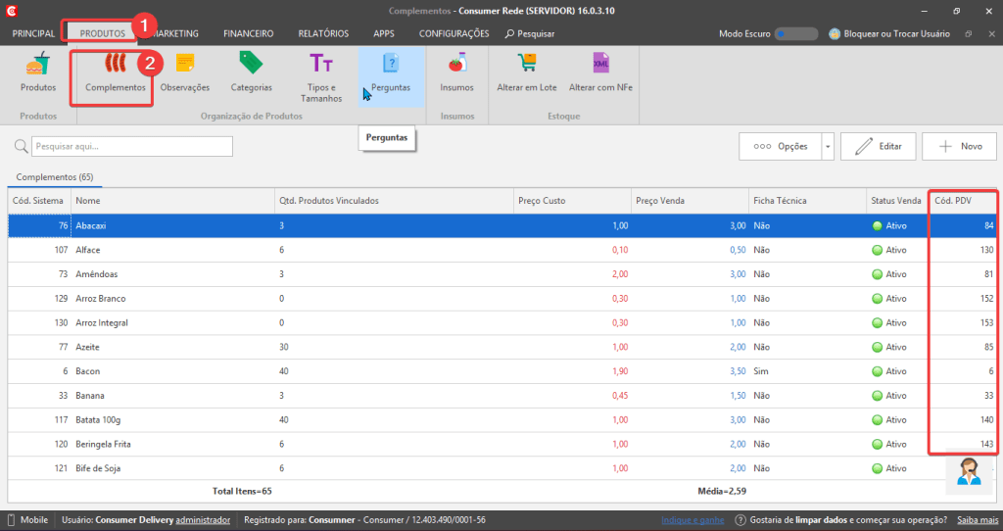
Task: Click the ribbon restore icon near Bloquear
Action: pyautogui.click(x=969, y=34)
